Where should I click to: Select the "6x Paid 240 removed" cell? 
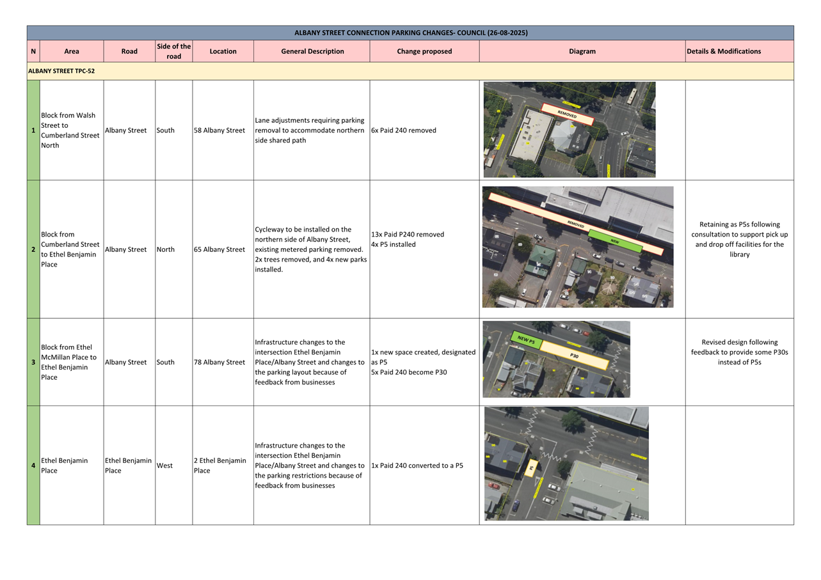pyautogui.click(x=404, y=130)
